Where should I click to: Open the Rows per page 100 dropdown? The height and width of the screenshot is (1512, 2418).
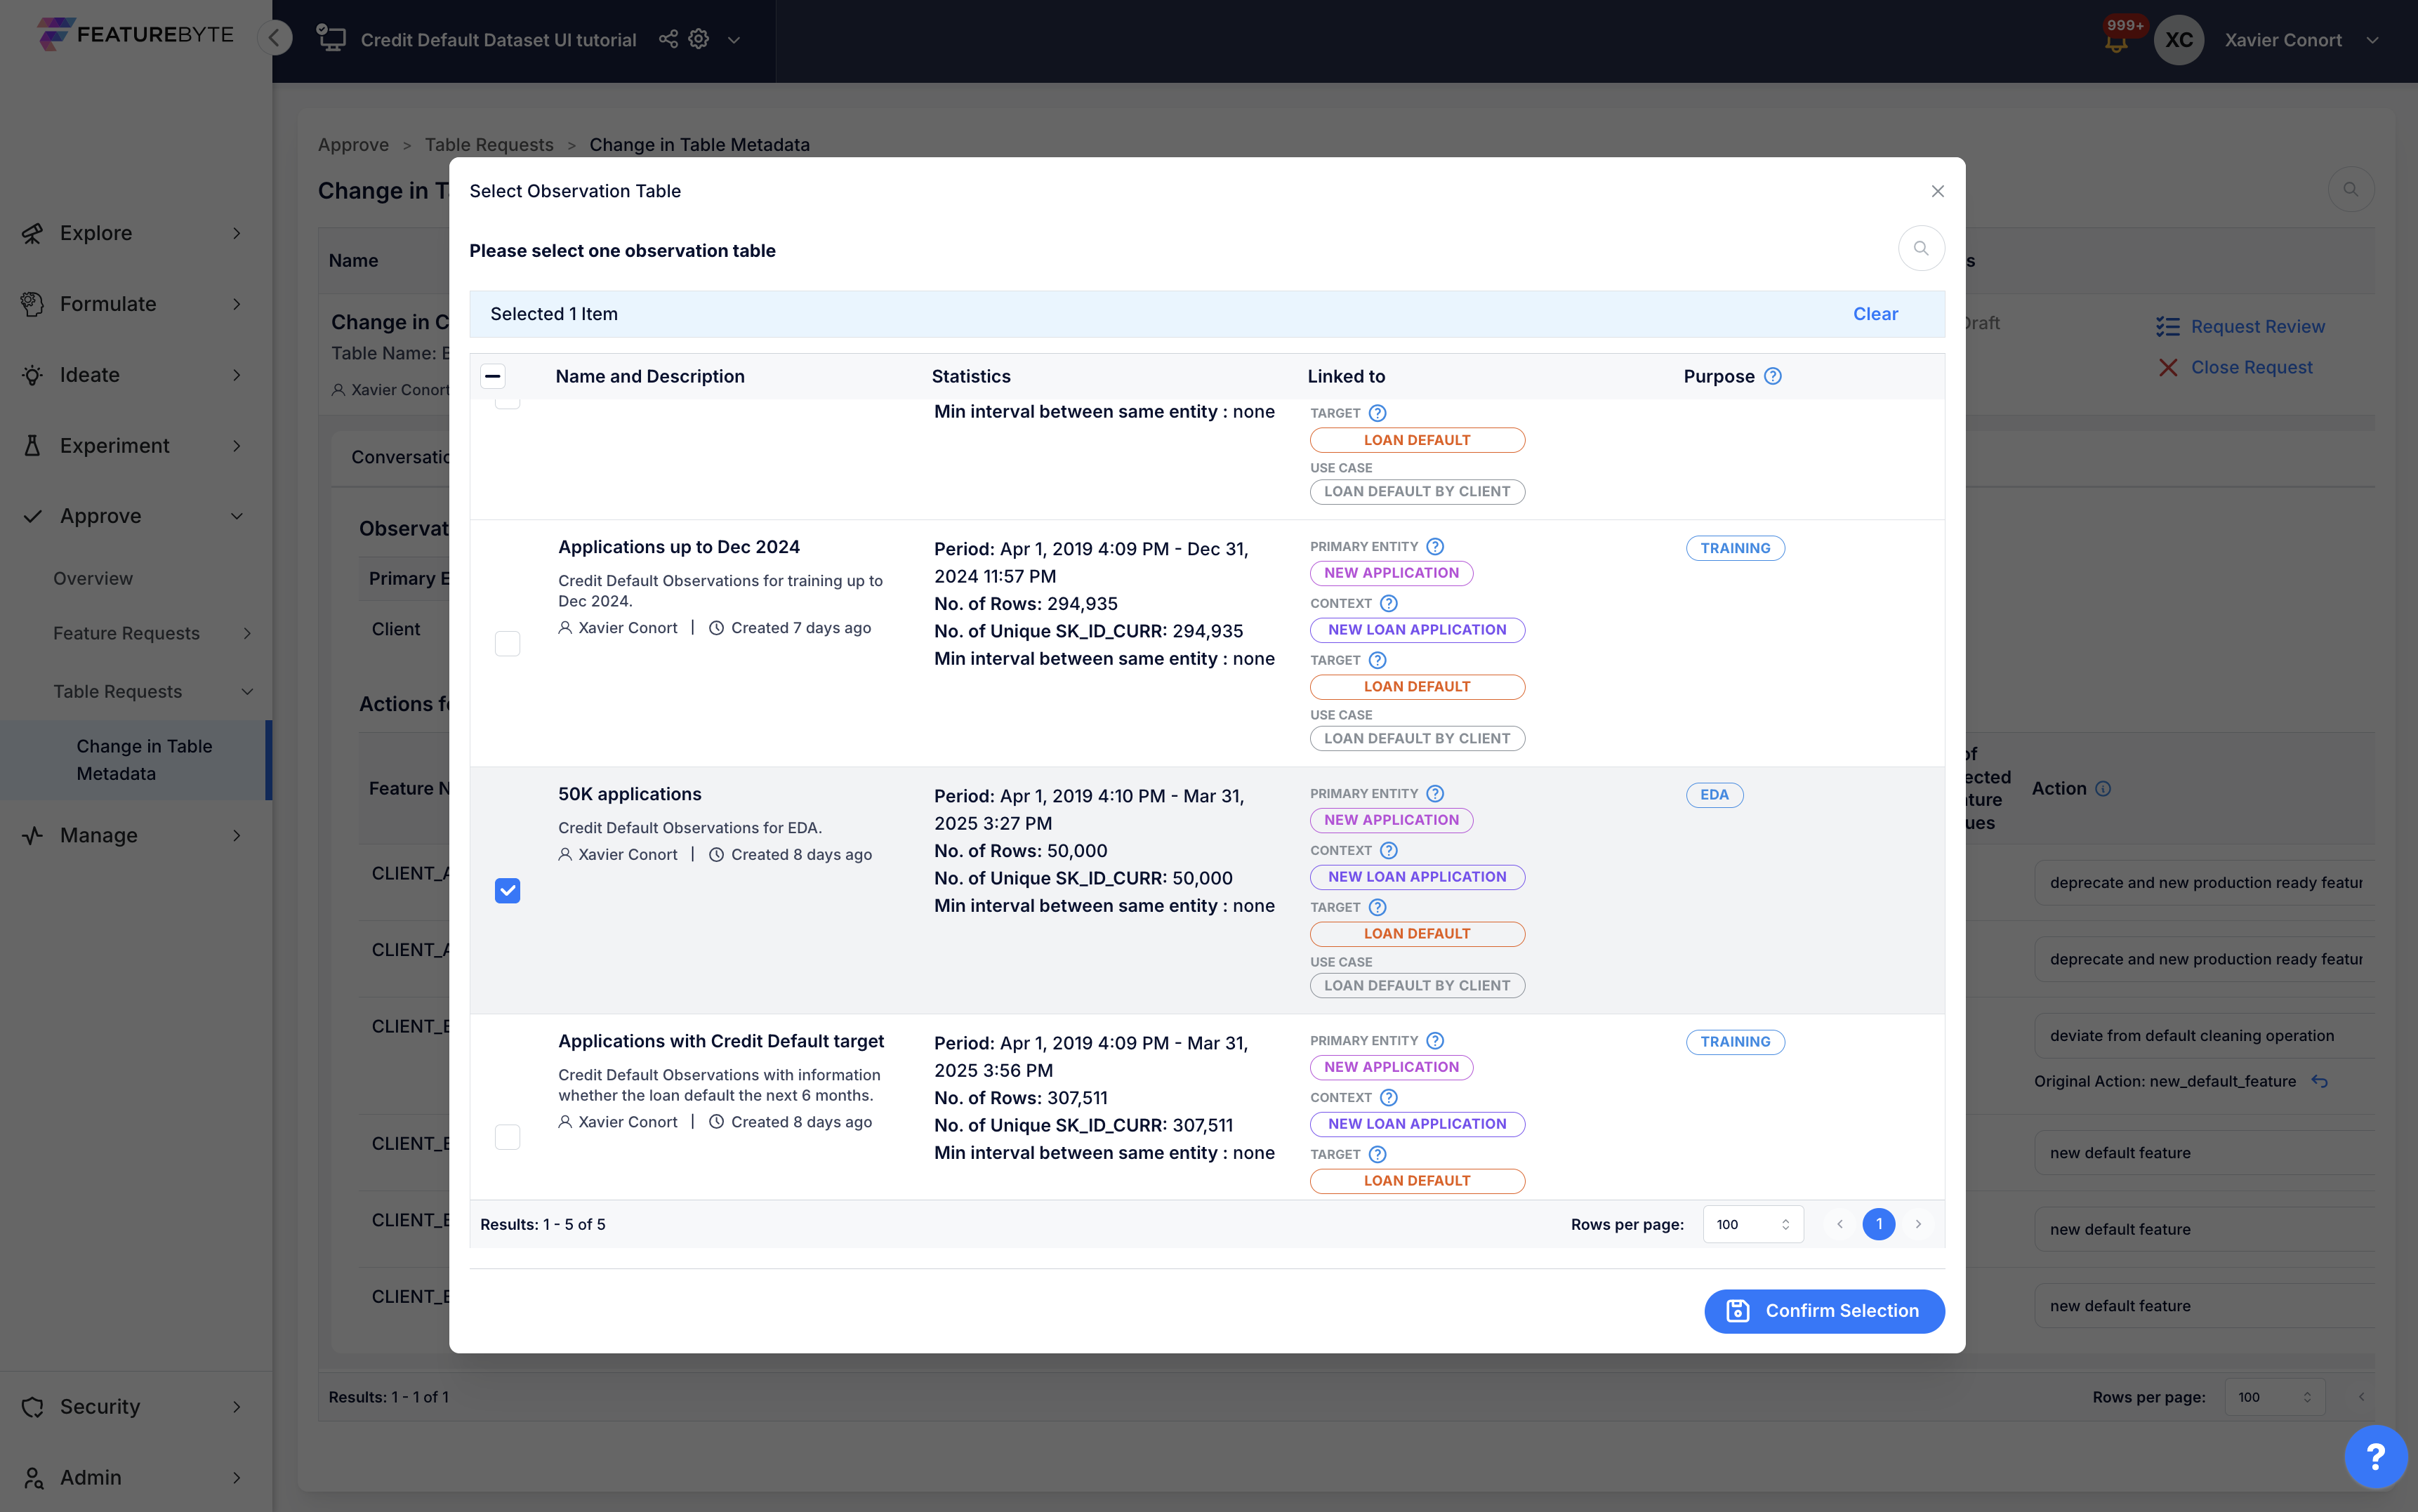[1752, 1224]
